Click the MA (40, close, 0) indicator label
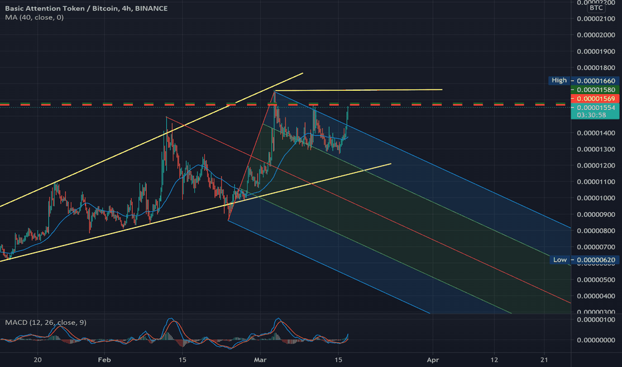 pos(34,17)
